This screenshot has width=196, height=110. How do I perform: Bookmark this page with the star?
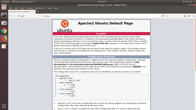167,16
